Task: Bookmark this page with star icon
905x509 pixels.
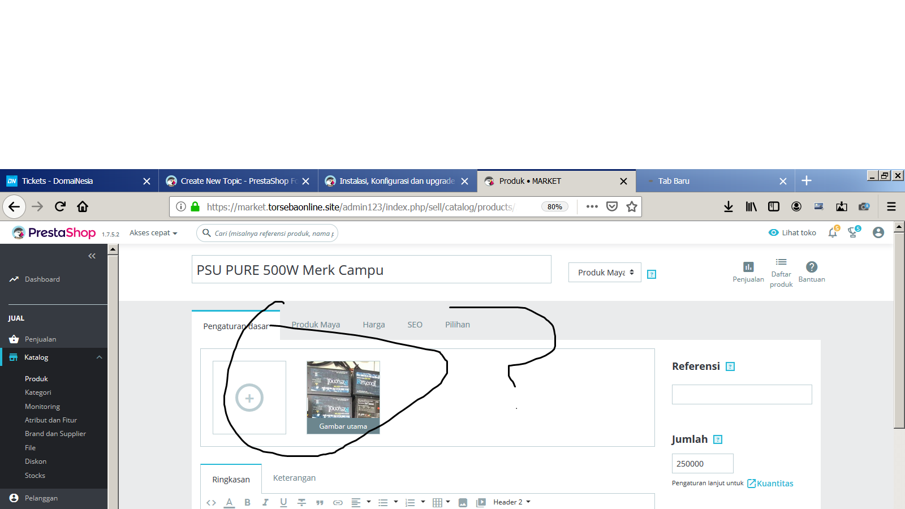Action: 632,206
